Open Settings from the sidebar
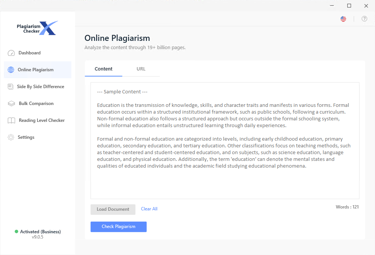This screenshot has width=375, height=255. pos(37,137)
